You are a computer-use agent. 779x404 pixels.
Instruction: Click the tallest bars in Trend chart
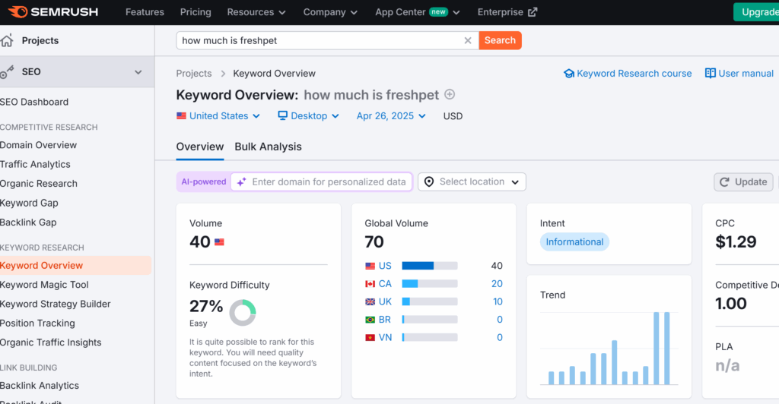662,349
